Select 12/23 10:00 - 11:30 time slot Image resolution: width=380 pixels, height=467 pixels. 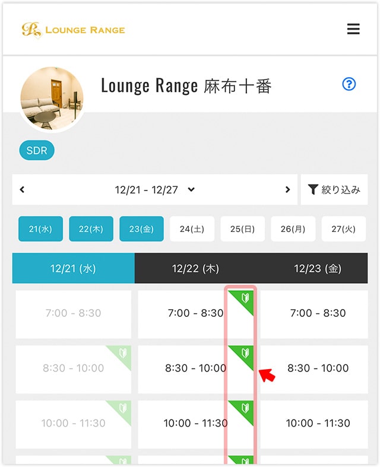(x=317, y=423)
